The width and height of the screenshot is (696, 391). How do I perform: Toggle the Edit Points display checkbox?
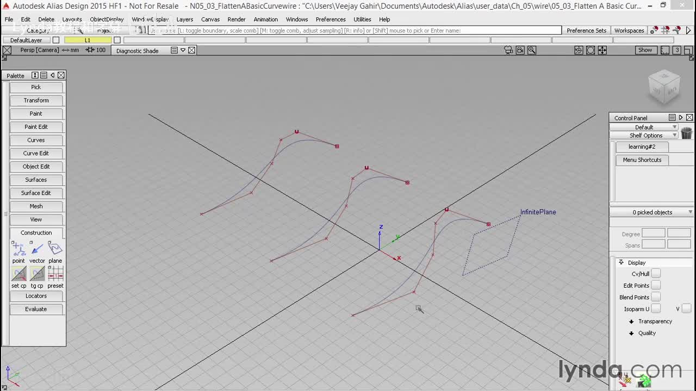pyautogui.click(x=656, y=286)
